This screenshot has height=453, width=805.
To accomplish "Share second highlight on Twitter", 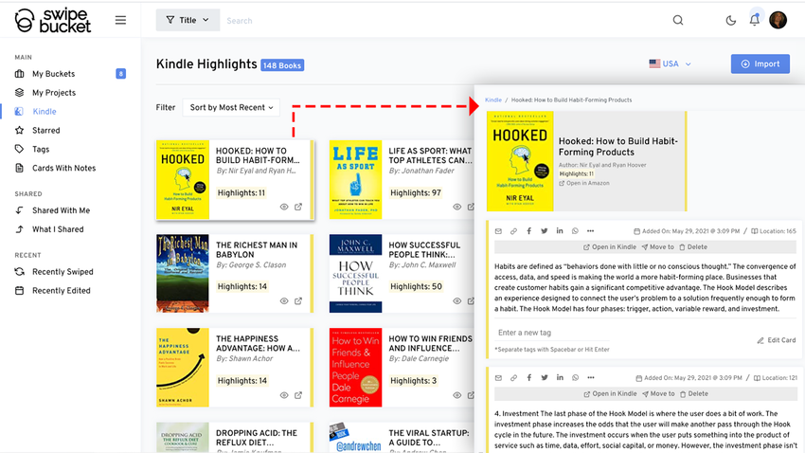I will (545, 378).
